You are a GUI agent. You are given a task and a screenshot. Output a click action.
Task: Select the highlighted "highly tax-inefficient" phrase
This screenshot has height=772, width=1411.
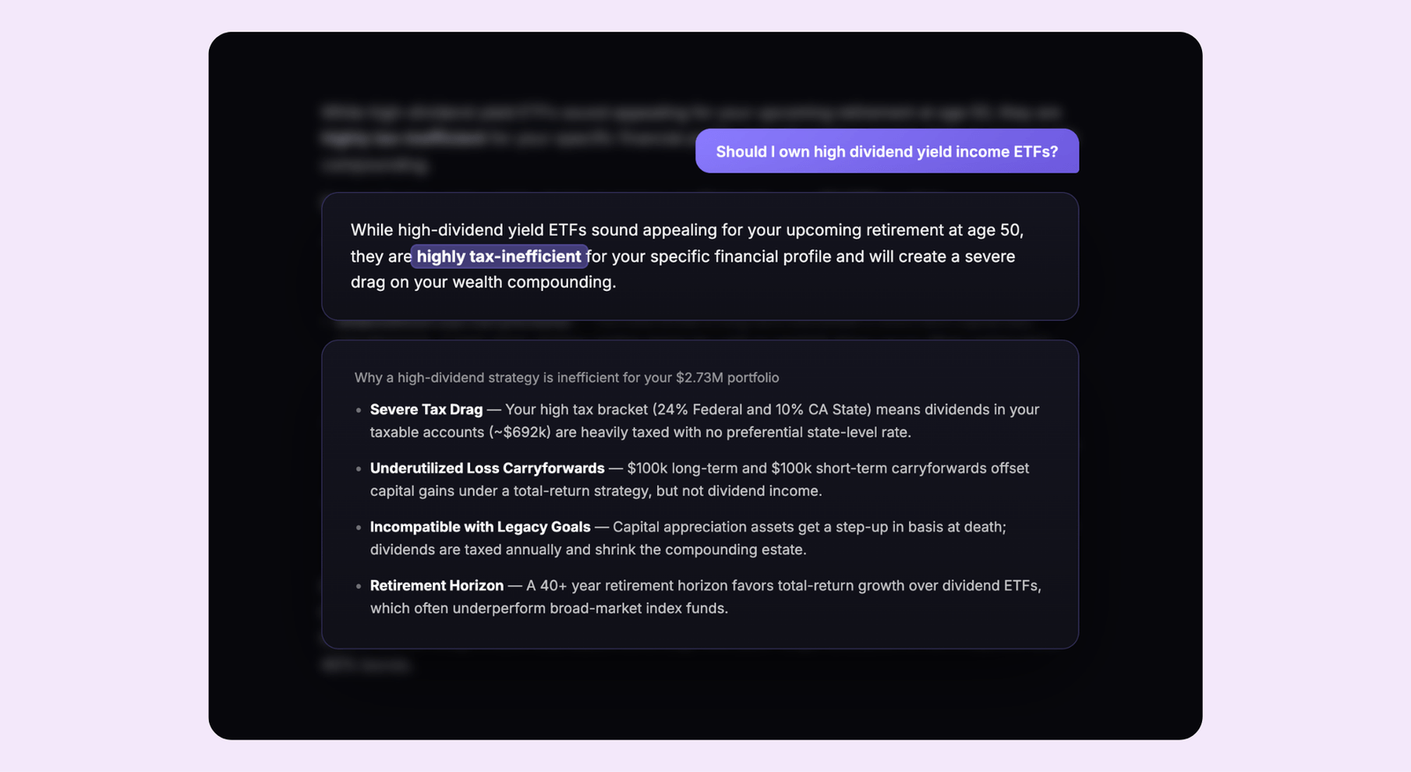[x=499, y=256]
